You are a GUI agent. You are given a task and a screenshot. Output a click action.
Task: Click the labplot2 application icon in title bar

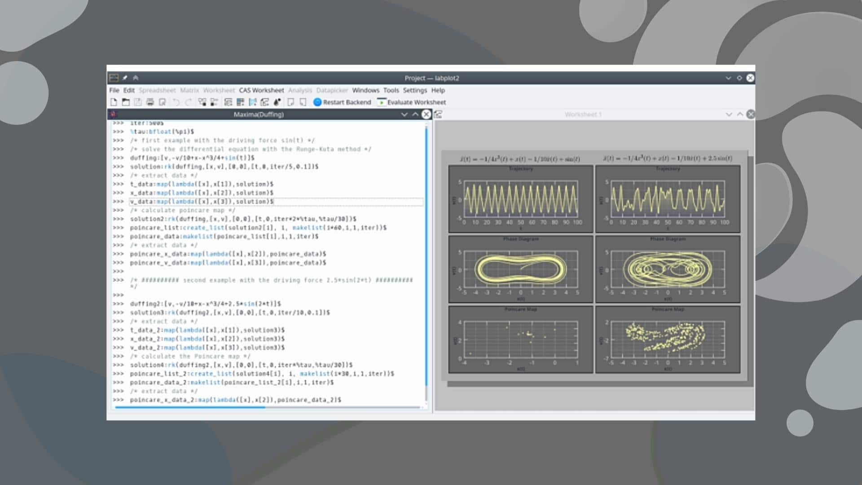coord(114,78)
